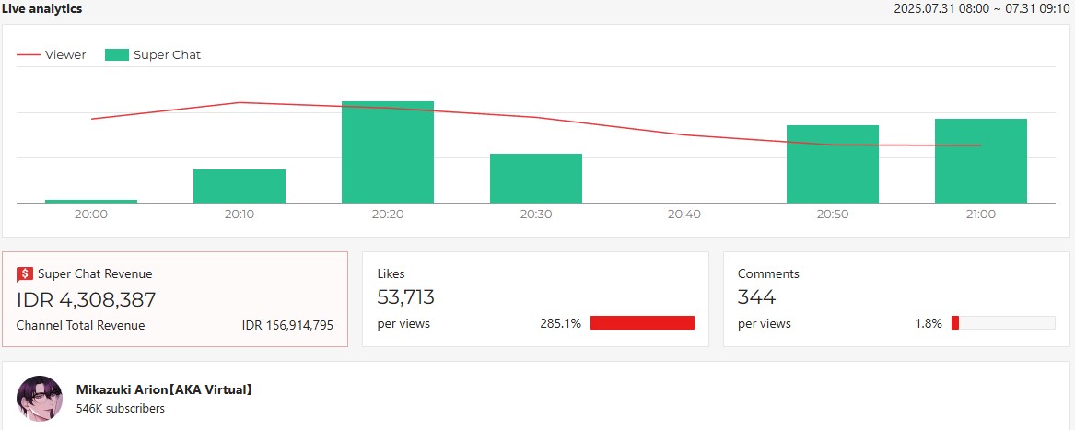This screenshot has width=1075, height=430.
Task: Toggle the Super Chat legend swatch
Action: point(117,55)
